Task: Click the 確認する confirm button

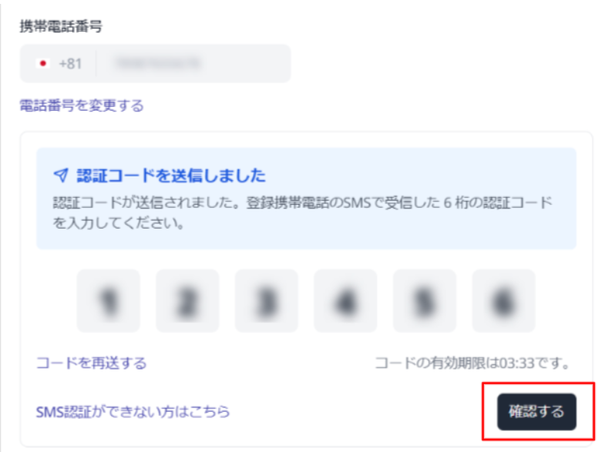Action: pos(536,411)
